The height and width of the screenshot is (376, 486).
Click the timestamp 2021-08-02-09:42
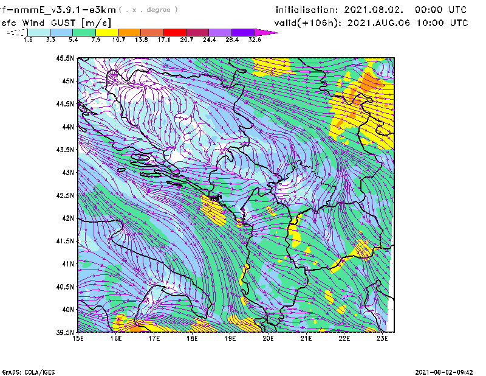pos(444,372)
